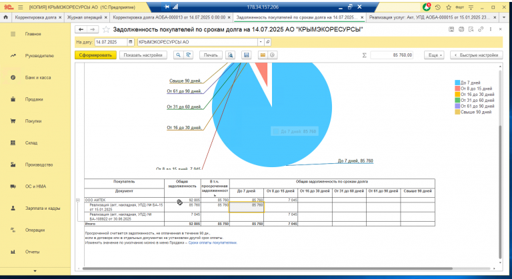Close the Задолженность покупателей tab
This screenshot has height=279, width=512.
tap(362, 17)
